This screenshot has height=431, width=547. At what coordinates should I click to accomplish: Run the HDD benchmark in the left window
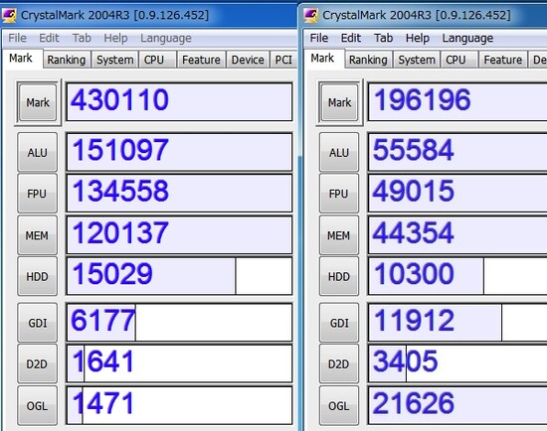click(38, 276)
